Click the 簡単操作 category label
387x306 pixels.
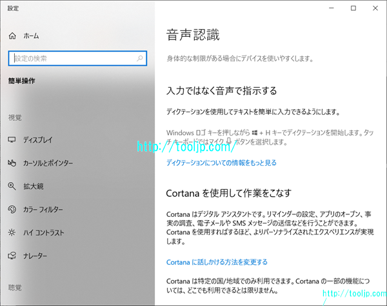click(x=22, y=81)
